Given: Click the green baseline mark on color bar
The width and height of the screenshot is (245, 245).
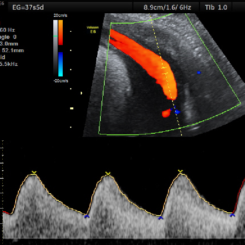Looking at the screenshot, I should tap(55, 36).
